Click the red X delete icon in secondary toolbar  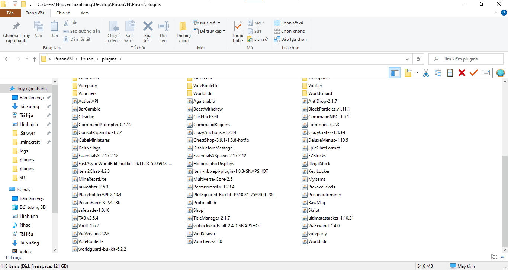pyautogui.click(x=462, y=73)
